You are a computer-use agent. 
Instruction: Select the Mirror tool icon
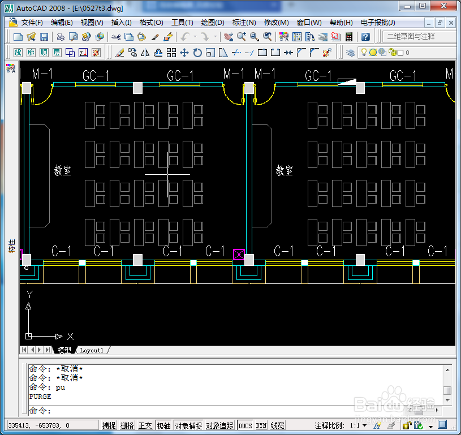(x=145, y=53)
